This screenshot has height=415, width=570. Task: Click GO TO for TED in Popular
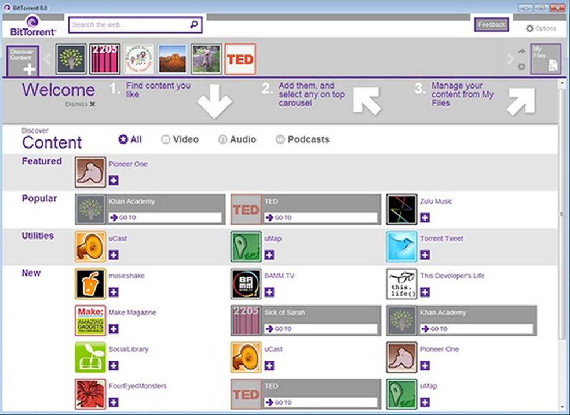pyautogui.click(x=321, y=218)
